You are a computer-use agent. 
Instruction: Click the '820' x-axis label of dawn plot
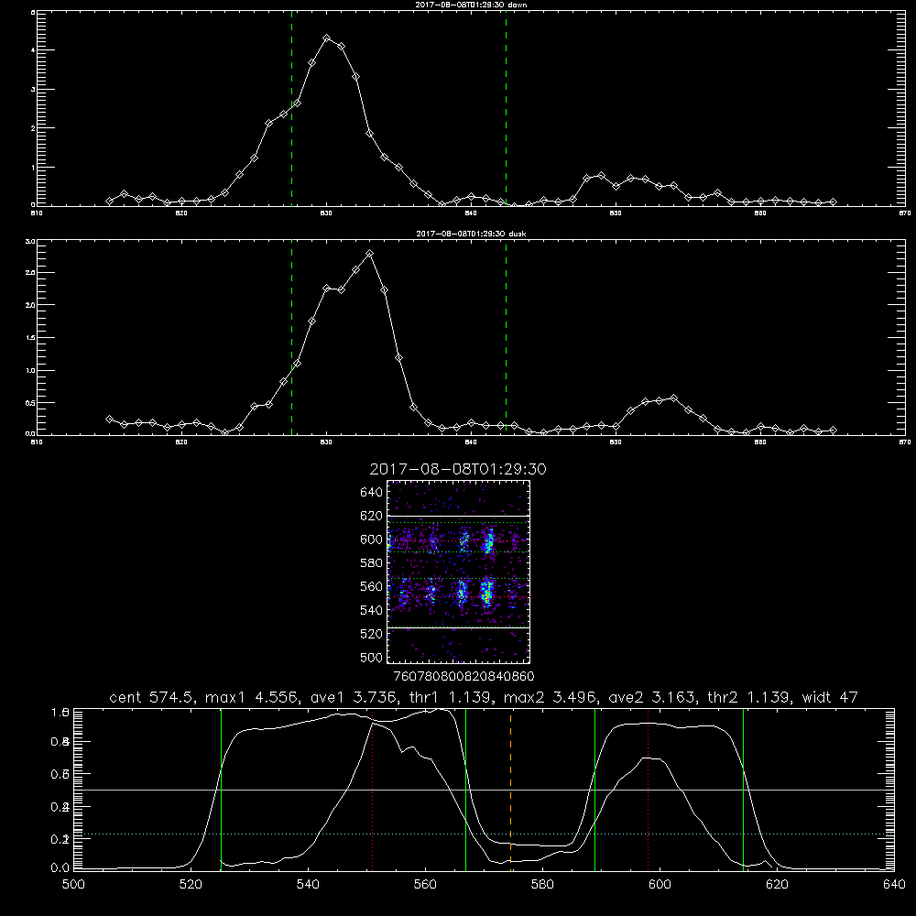[181, 213]
